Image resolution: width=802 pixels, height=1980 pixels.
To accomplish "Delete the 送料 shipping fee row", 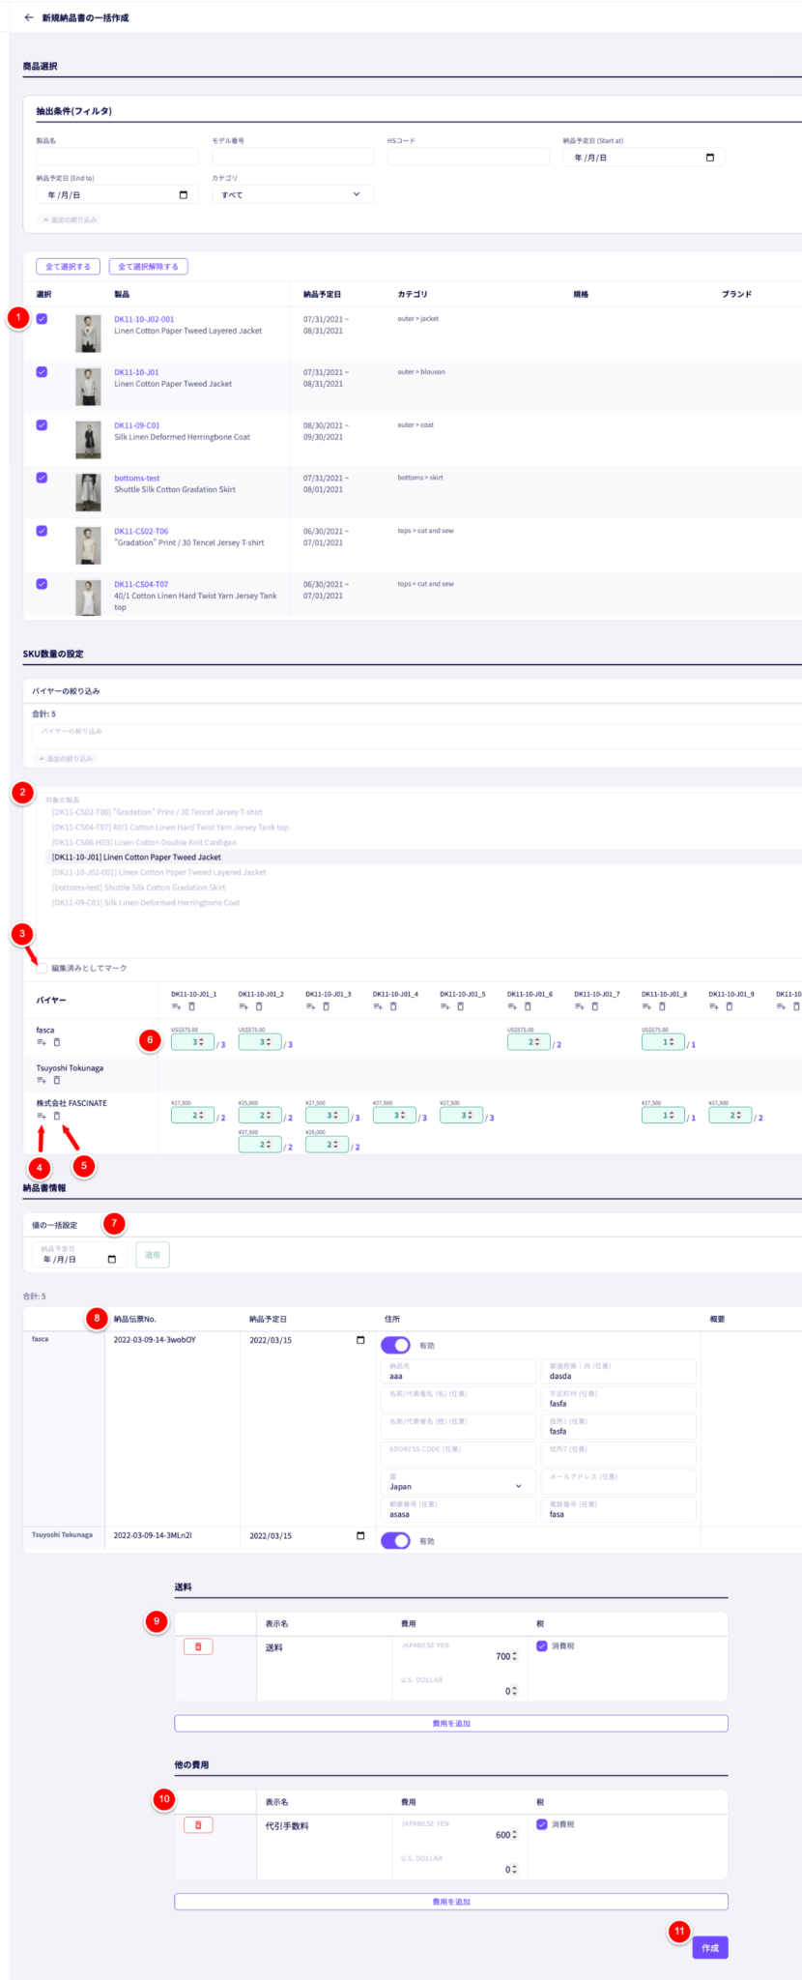I will pos(198,1646).
